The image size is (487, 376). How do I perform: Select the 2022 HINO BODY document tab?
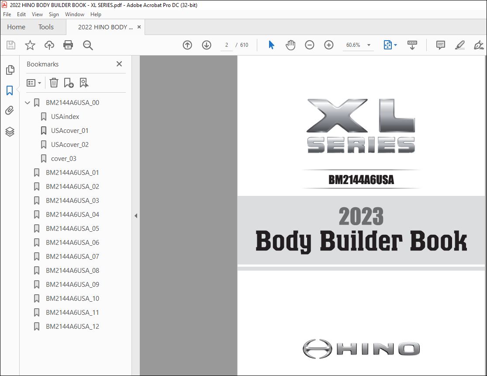(105, 27)
